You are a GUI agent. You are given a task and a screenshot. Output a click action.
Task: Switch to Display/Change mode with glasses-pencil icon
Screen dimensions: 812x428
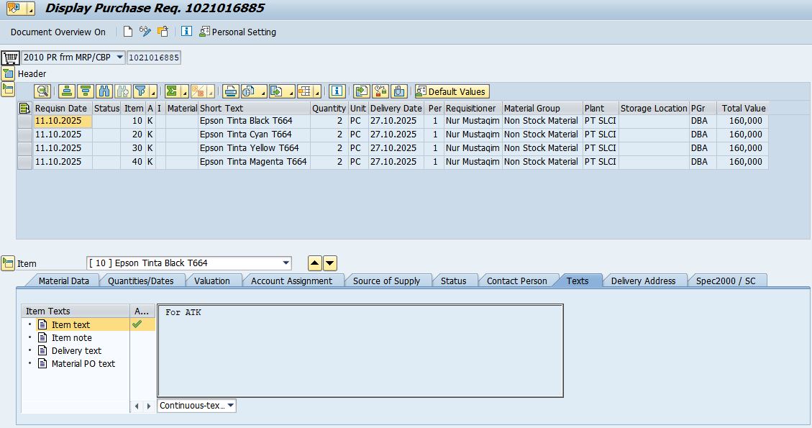pyautogui.click(x=145, y=32)
